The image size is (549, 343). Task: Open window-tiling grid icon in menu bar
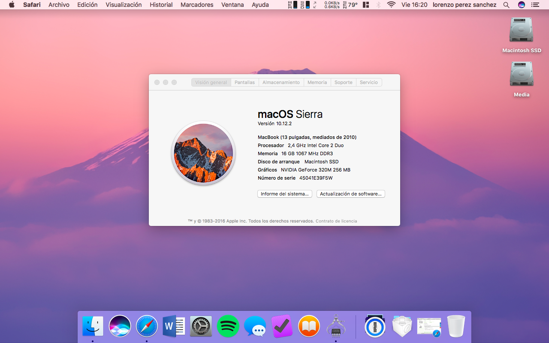(366, 5)
